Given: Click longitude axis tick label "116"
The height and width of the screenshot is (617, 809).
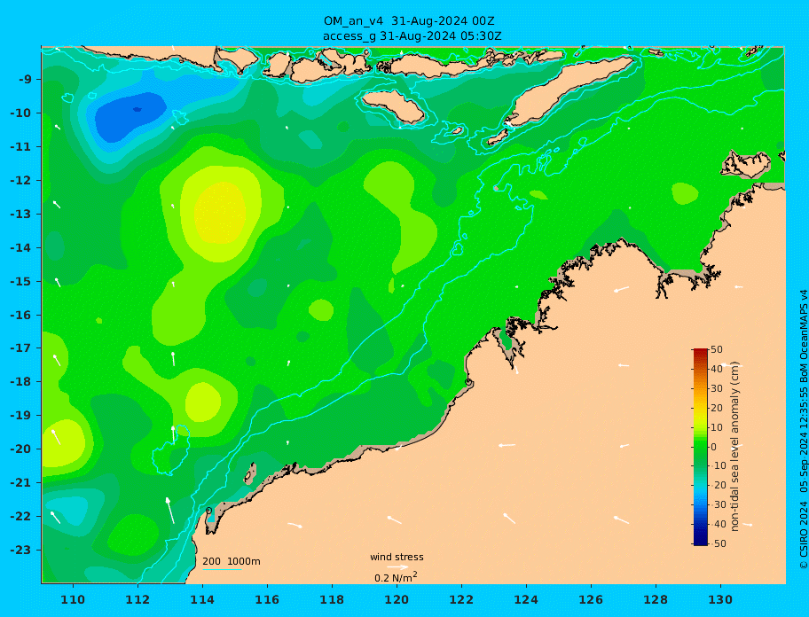Looking at the screenshot, I should click(267, 600).
